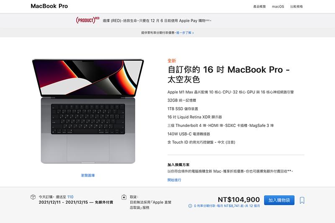This screenshot has height=223, width=335.
Task: Click the installment info circle icon
Action: (190, 206)
